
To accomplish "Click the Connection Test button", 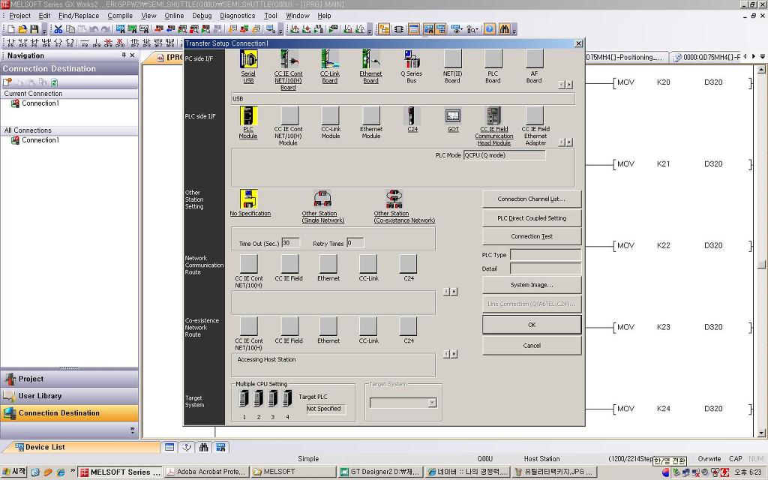I will (x=532, y=236).
